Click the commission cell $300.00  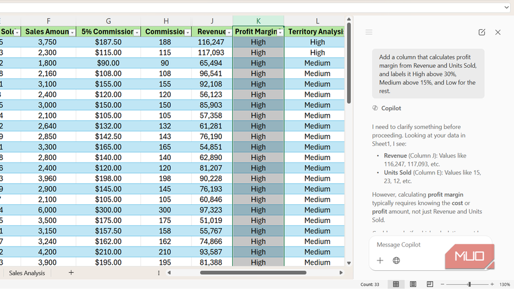click(108, 210)
